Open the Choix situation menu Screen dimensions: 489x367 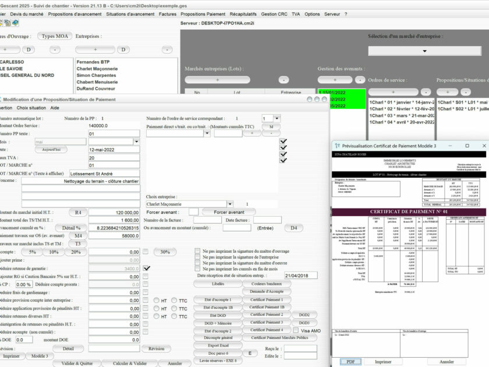pyautogui.click(x=31, y=108)
